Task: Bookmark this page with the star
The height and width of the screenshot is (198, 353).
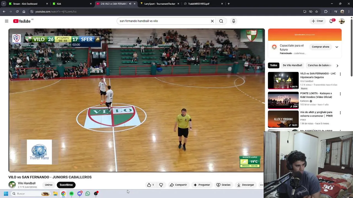Action: pos(317,12)
